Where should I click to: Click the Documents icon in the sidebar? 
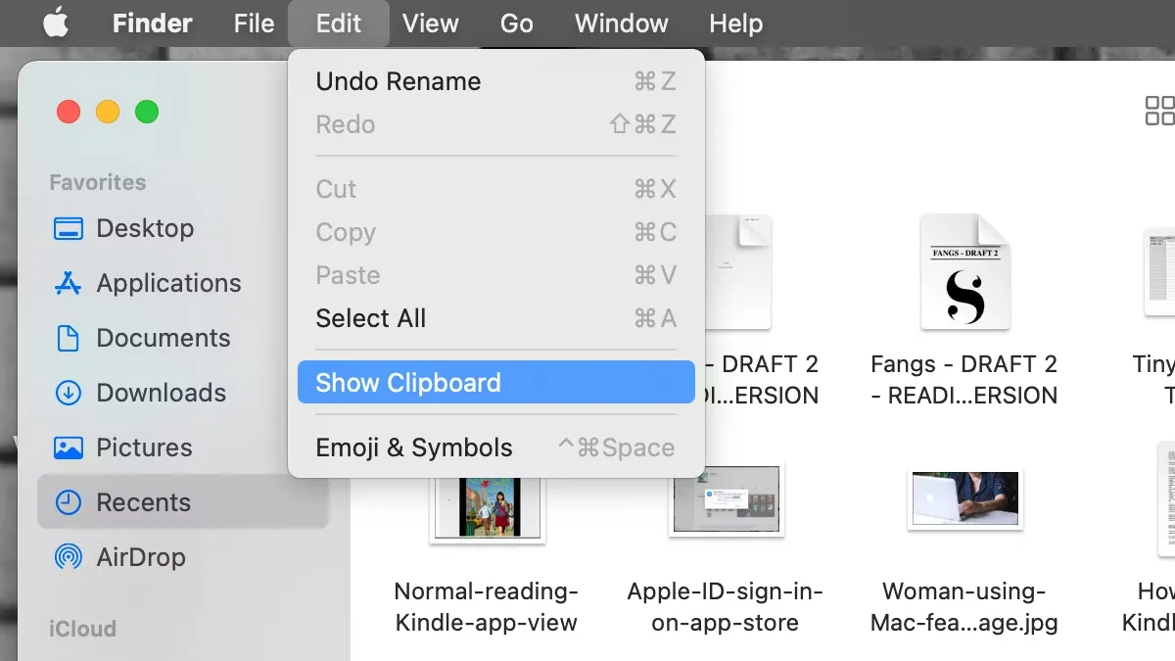pyautogui.click(x=69, y=338)
